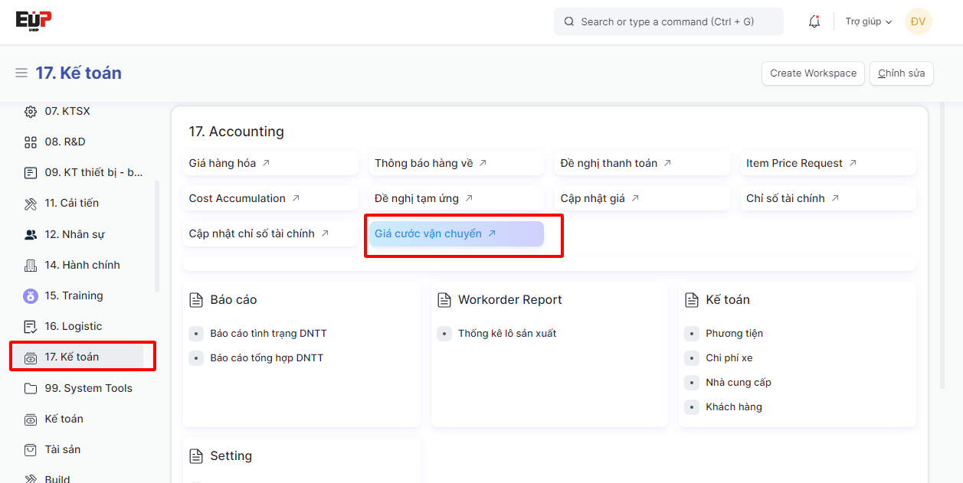This screenshot has height=483, width=963.
Task: Open the ĐV user avatar menu
Action: click(x=918, y=21)
